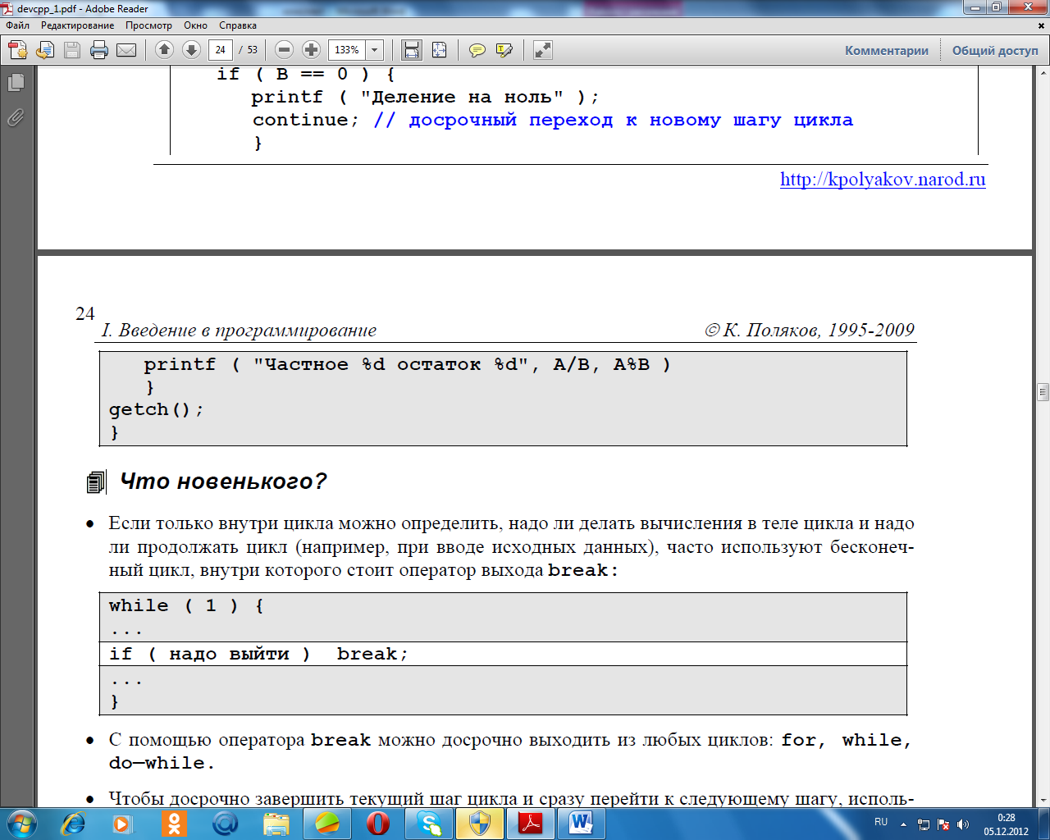Open the Окно menu
Viewport: 1050px width, 840px height.
point(195,25)
